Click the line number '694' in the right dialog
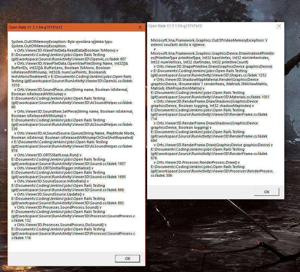 (154, 141)
